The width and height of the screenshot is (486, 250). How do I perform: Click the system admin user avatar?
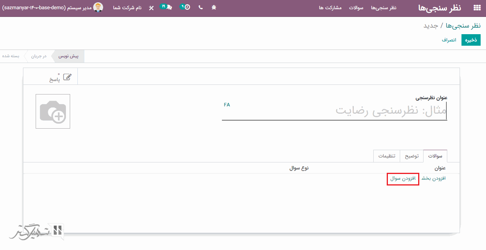pyautogui.click(x=99, y=7)
